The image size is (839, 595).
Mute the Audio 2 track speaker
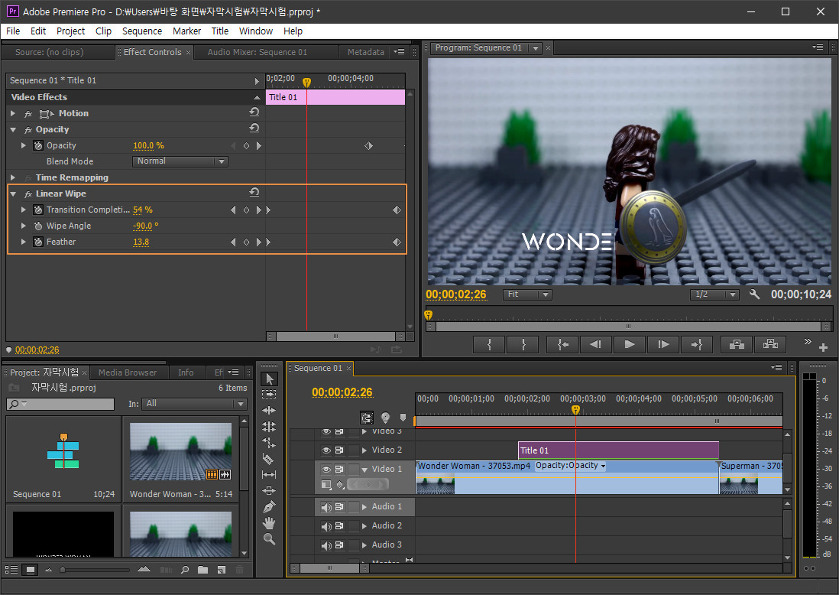coord(326,526)
